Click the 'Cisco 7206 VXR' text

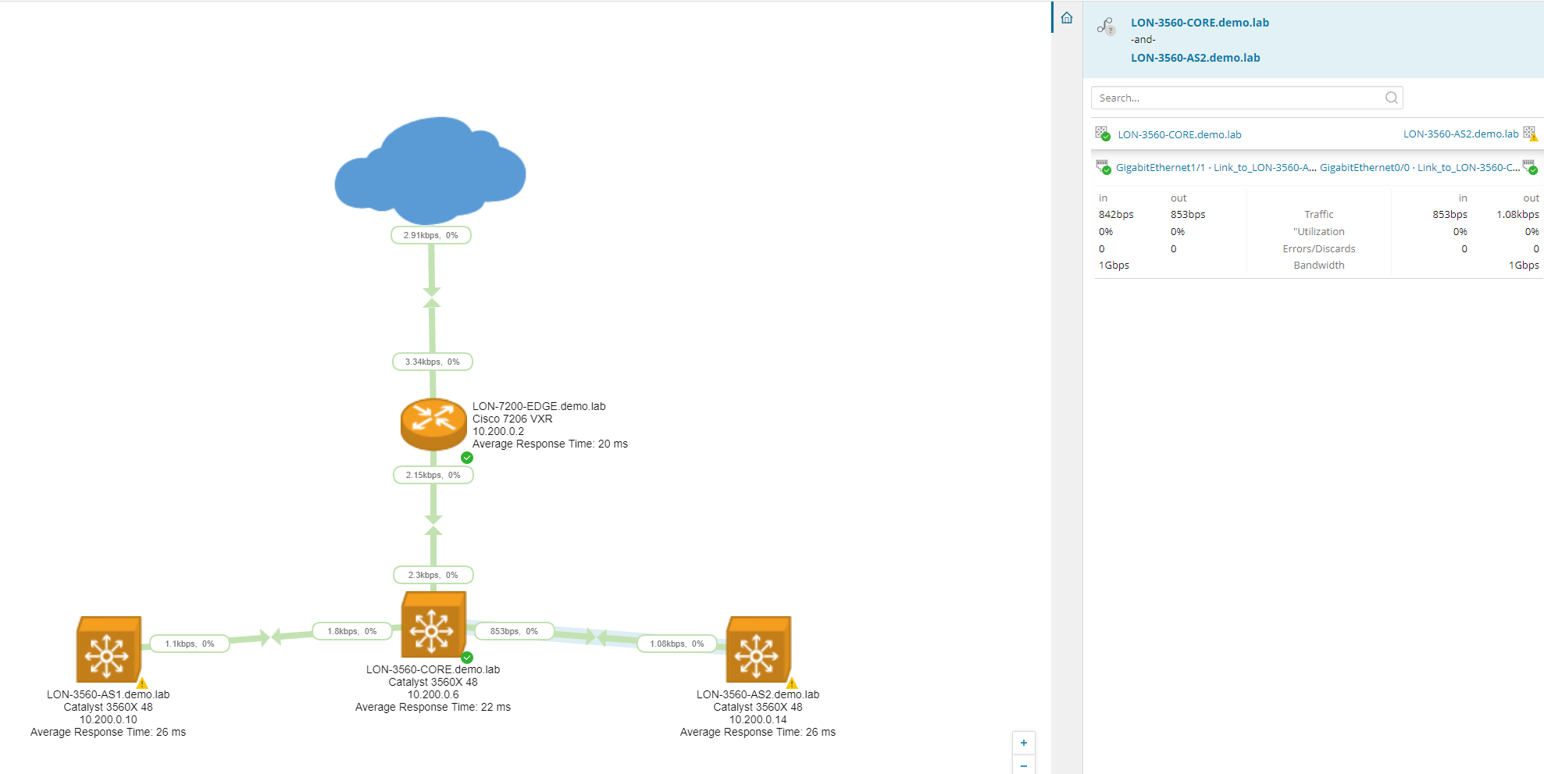click(512, 419)
